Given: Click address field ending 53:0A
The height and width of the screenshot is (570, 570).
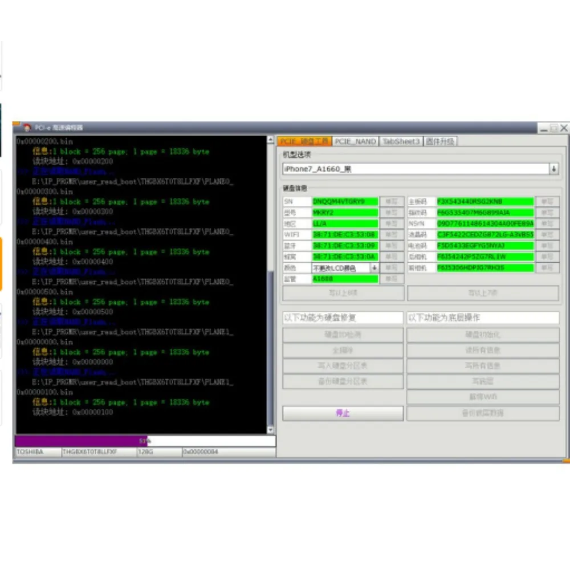Looking at the screenshot, I should [345, 256].
